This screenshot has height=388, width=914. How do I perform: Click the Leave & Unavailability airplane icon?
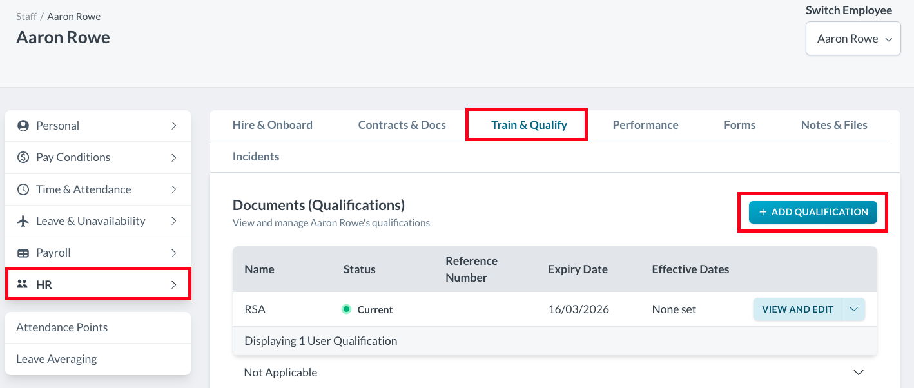(x=23, y=221)
